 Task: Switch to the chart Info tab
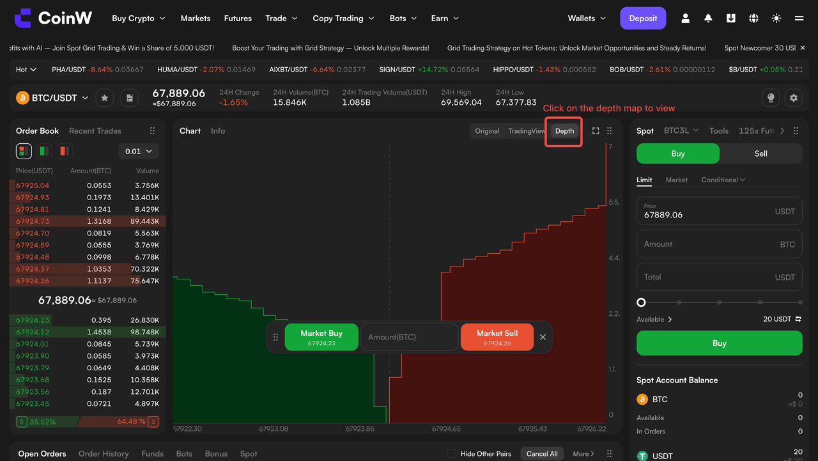(218, 131)
